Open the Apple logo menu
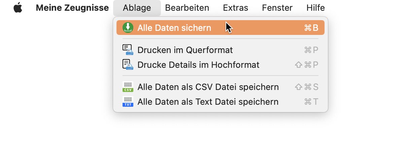 pyautogui.click(x=18, y=7)
